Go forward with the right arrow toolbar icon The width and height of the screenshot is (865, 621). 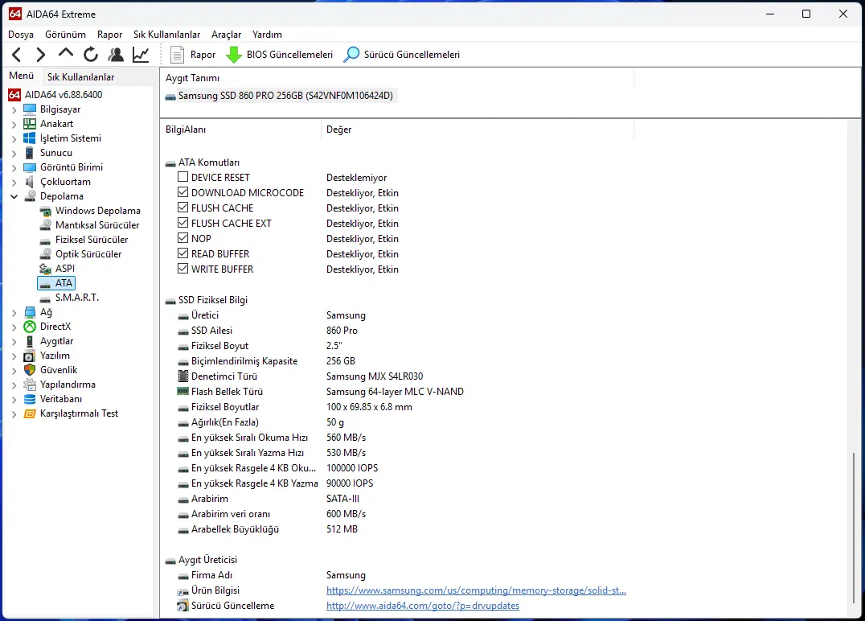[41, 55]
